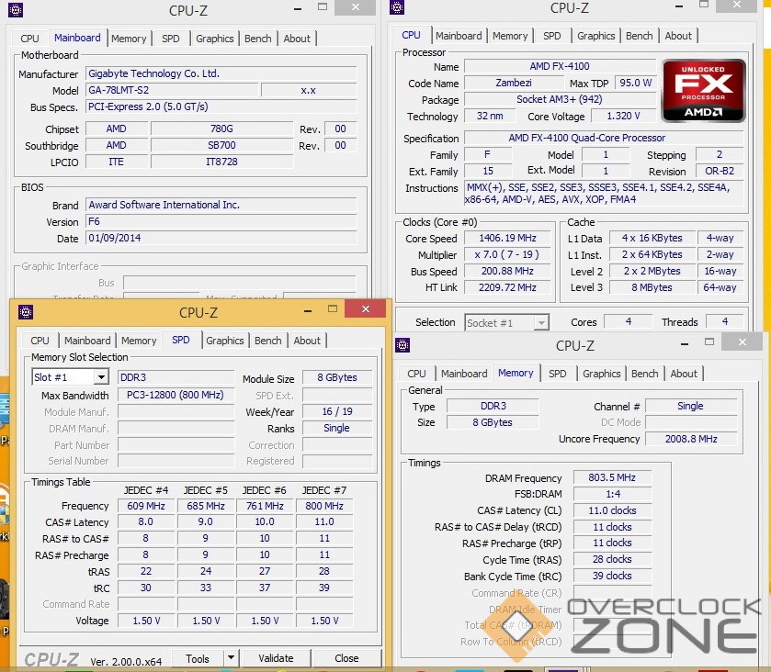Open the Slot #1 memory slot dropdown
771x672 pixels.
click(71, 376)
